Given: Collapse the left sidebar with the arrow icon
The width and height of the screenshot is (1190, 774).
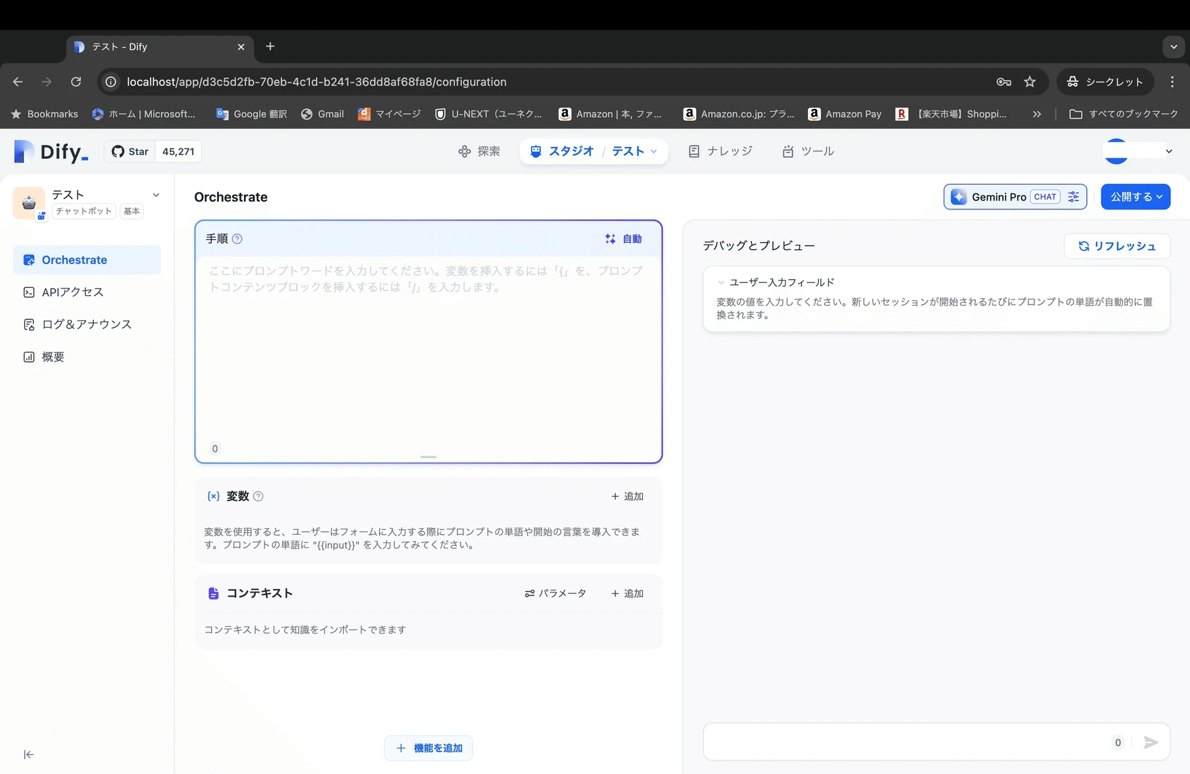Looking at the screenshot, I should point(28,754).
